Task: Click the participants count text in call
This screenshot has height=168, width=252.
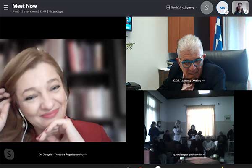Action: [24, 12]
